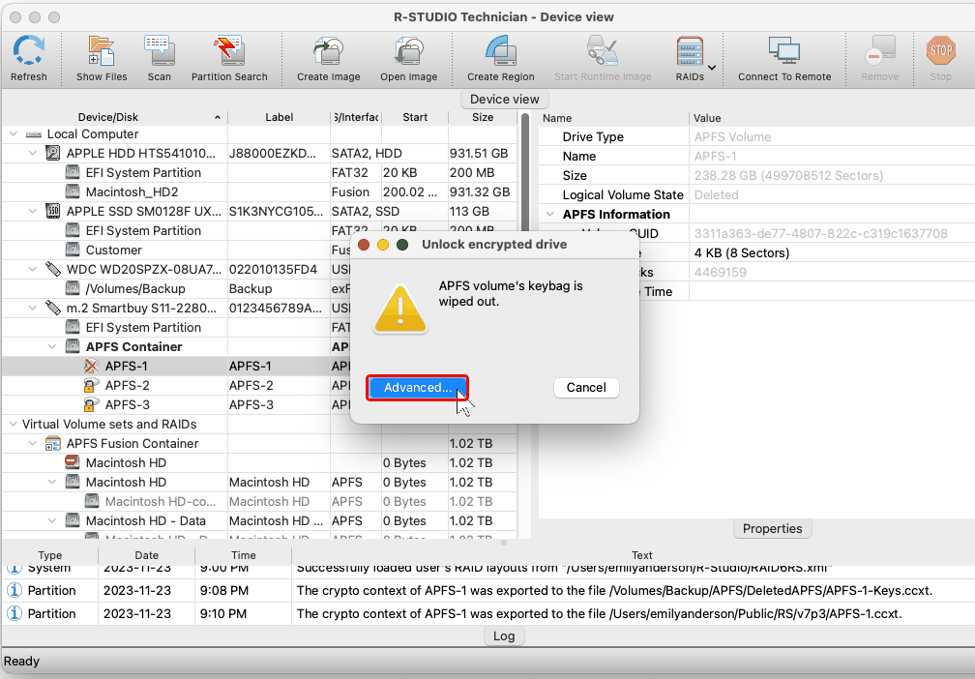Click the Type log column header
Image resolution: width=975 pixels, height=679 pixels.
tap(49, 555)
